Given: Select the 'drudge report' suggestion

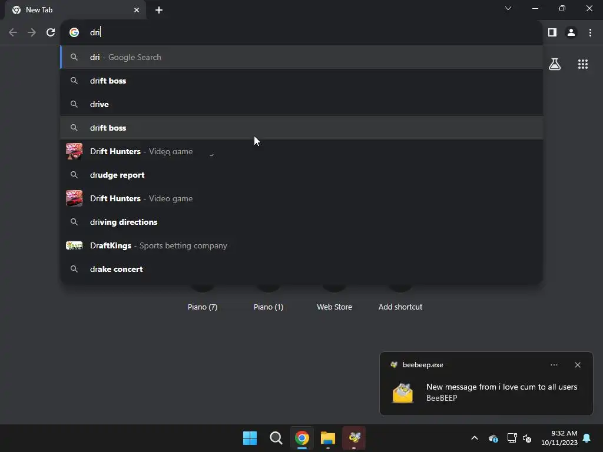Looking at the screenshot, I should coord(301,175).
